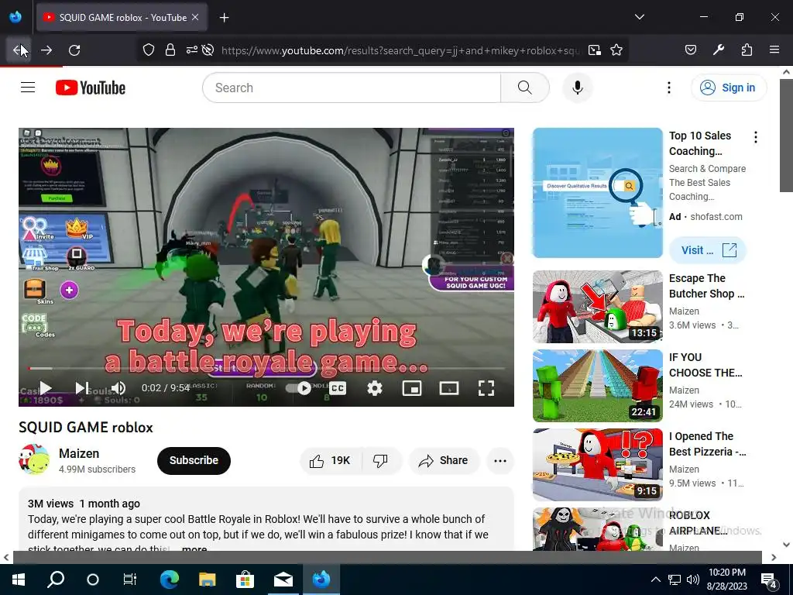Screen dimensions: 793x595
Task: Open I Opened The Best Pizzeria video
Action: (597, 465)
